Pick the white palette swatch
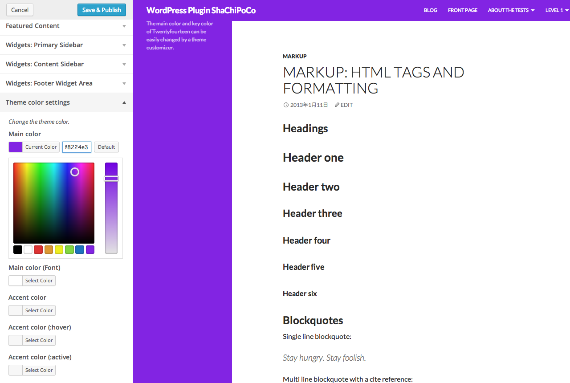The image size is (570, 383). [x=28, y=249]
